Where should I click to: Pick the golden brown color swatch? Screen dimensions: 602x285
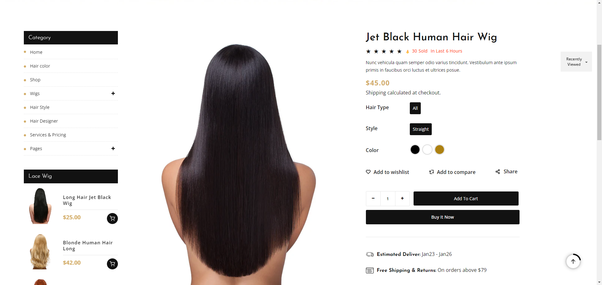pos(440,150)
